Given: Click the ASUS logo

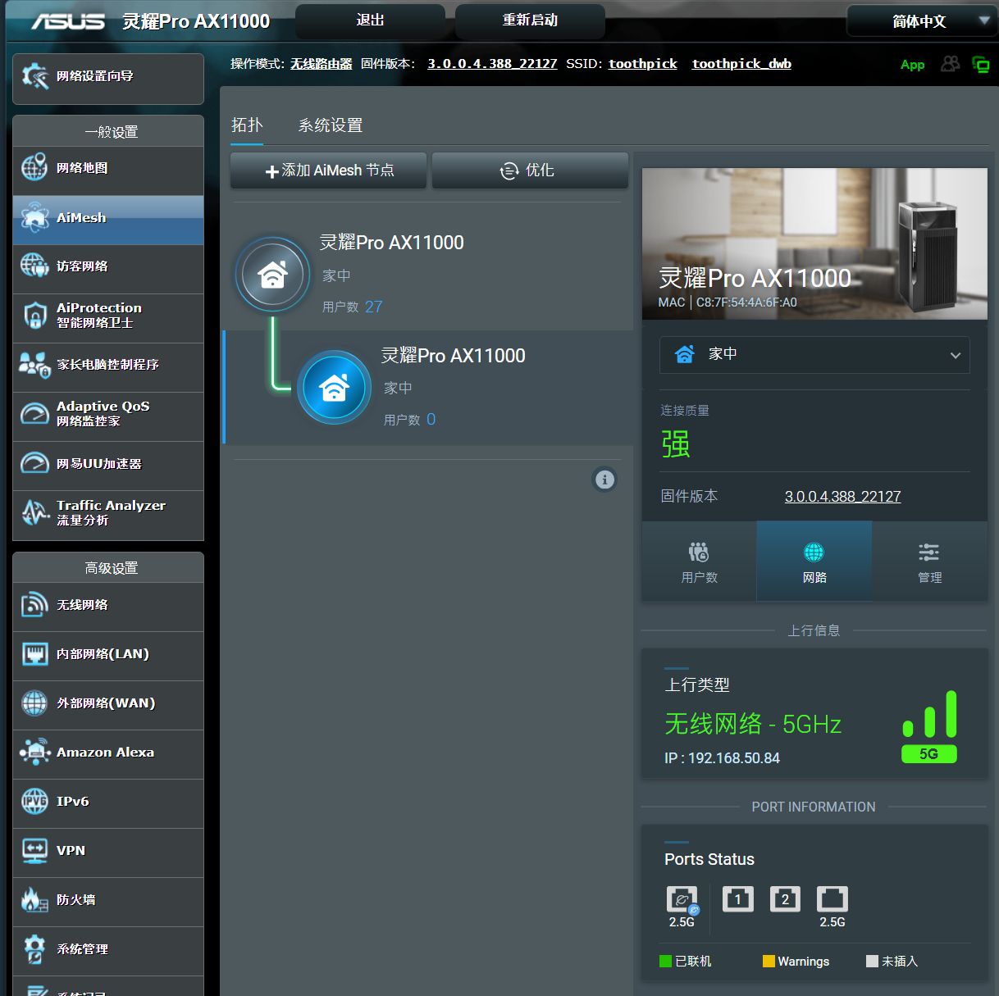Looking at the screenshot, I should [68, 20].
